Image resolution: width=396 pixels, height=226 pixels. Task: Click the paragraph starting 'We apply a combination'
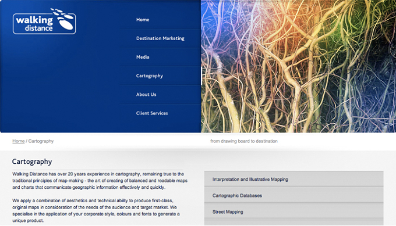[96, 210]
